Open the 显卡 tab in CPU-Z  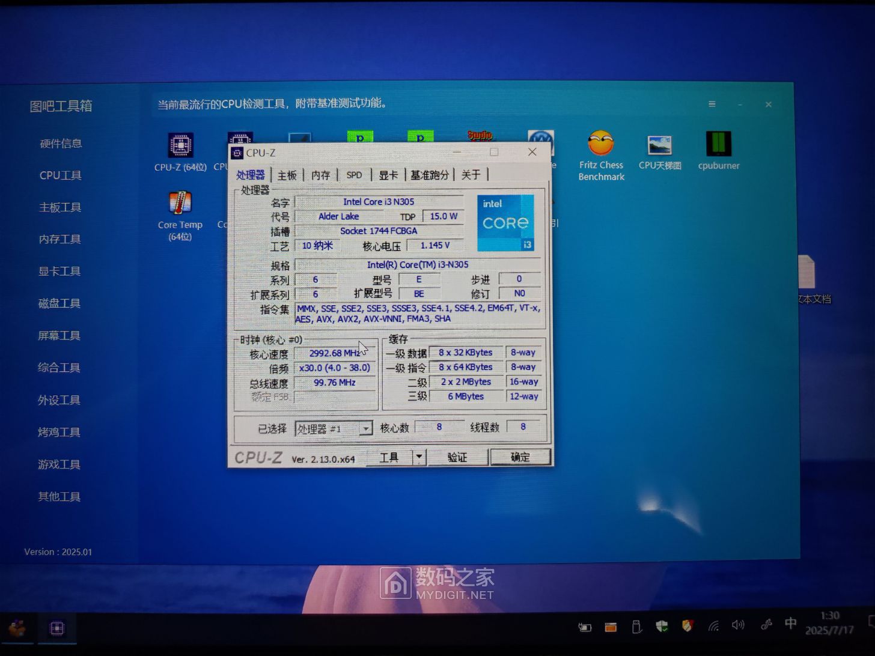388,175
